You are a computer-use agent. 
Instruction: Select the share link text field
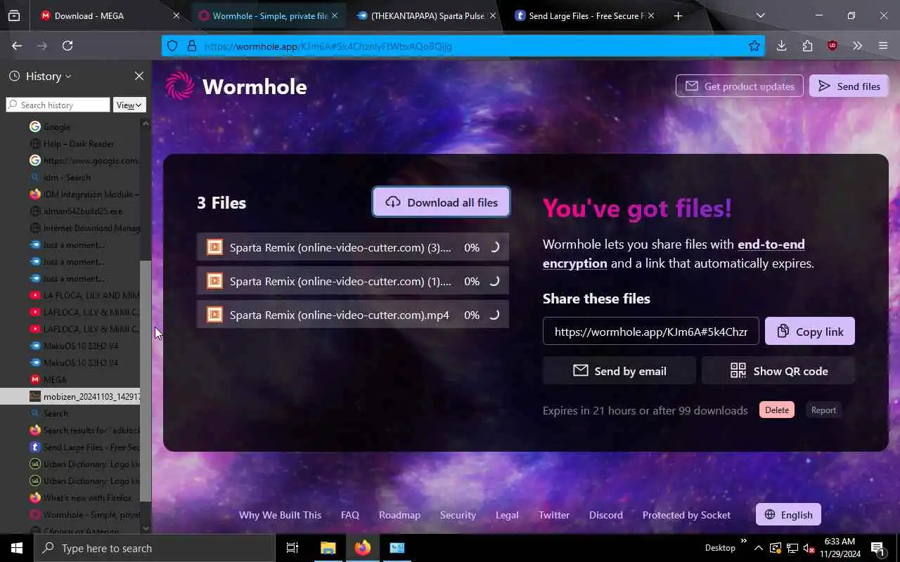pyautogui.click(x=651, y=332)
